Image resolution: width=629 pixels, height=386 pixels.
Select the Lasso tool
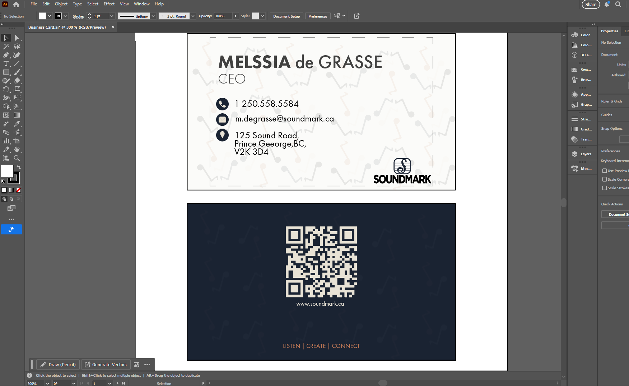(17, 46)
